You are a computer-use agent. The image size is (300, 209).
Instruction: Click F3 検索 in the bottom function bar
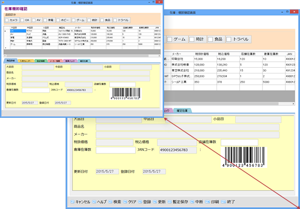coord(115,202)
